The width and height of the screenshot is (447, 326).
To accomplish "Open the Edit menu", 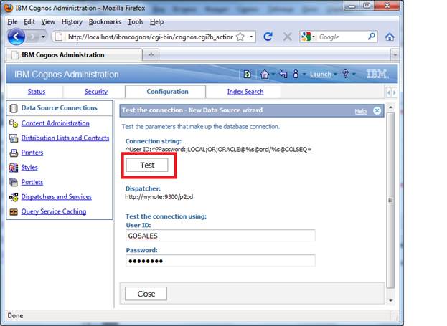I will 29,22.
